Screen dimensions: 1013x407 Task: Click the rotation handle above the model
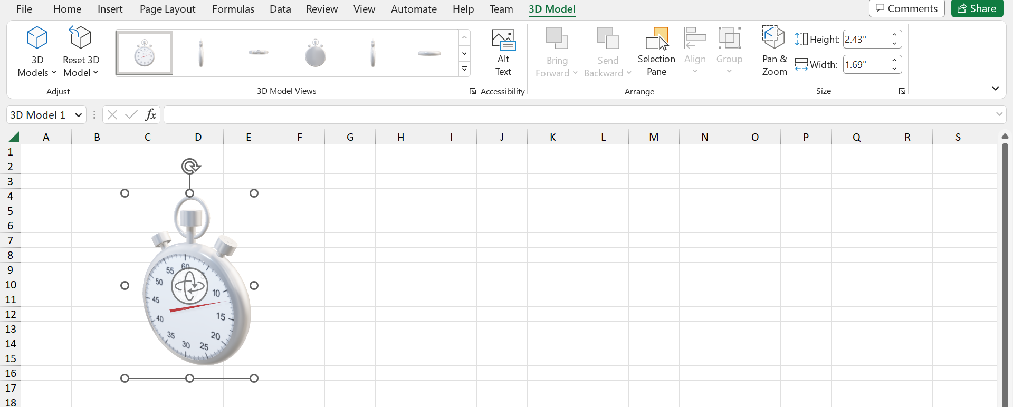click(x=190, y=167)
